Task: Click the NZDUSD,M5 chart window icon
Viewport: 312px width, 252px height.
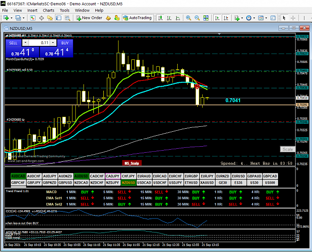Action: [x=6, y=28]
